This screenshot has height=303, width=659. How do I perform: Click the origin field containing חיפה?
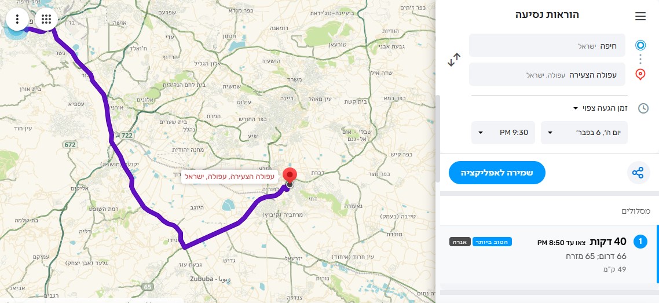coord(547,45)
